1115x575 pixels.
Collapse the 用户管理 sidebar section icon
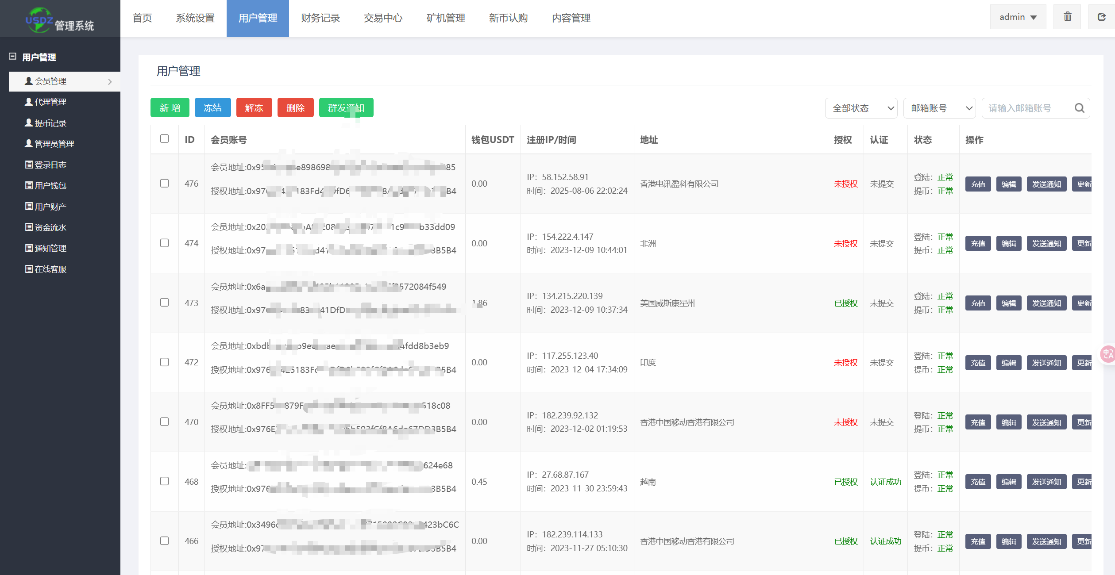(13, 57)
